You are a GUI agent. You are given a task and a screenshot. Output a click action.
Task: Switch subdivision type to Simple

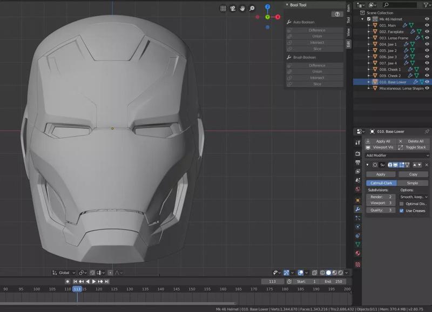click(x=412, y=182)
